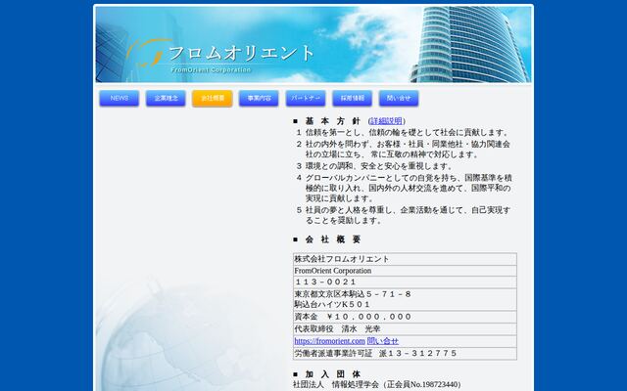Click policy item 3 環境との調和 text
This screenshot has height=391, width=627.
click(x=379, y=166)
